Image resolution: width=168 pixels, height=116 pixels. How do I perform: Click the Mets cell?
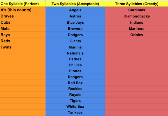6,28
